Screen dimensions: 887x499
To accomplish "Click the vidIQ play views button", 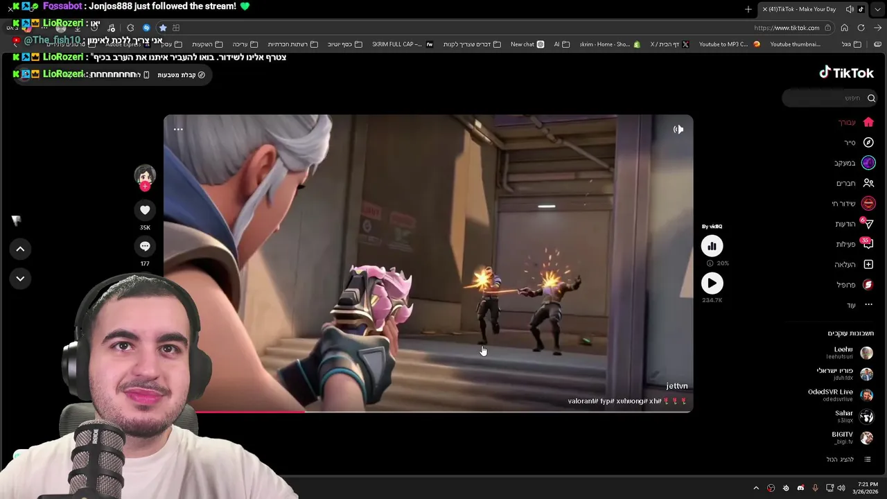I will click(712, 283).
